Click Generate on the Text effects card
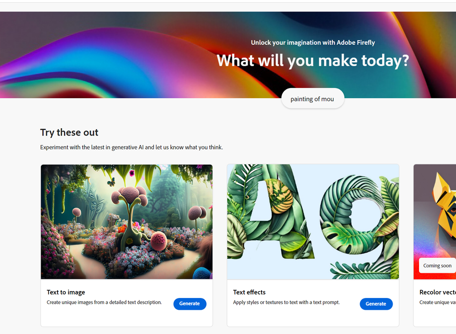This screenshot has width=456, height=334. click(x=376, y=304)
